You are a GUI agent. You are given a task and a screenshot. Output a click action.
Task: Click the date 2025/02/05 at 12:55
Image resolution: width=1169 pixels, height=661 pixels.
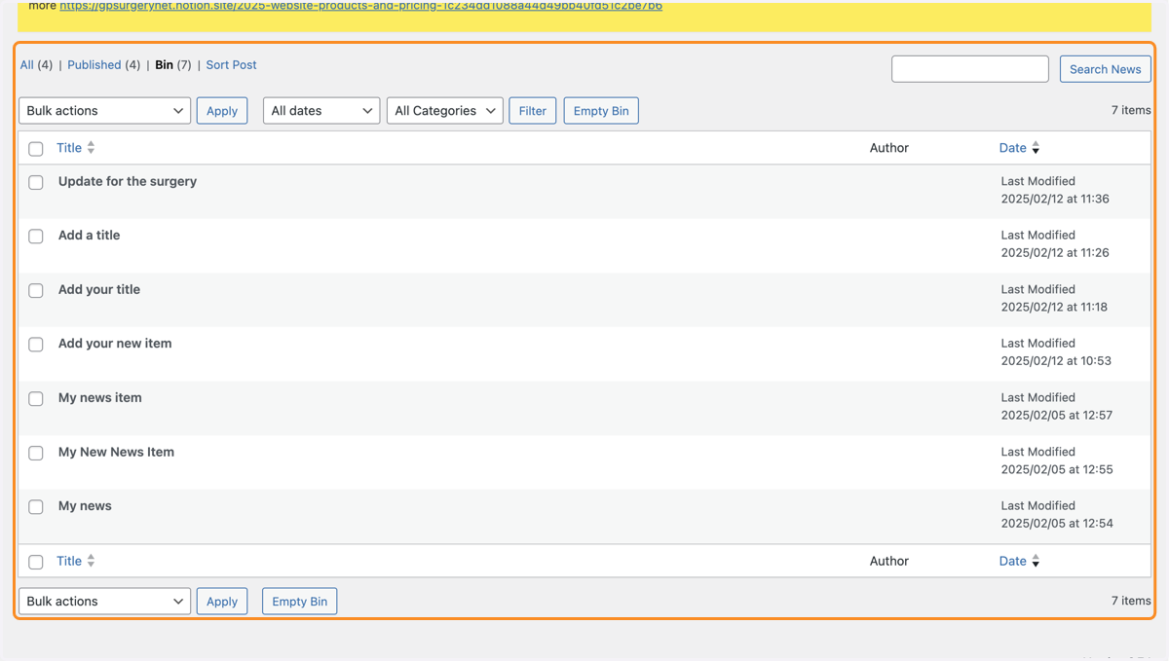pos(1057,469)
